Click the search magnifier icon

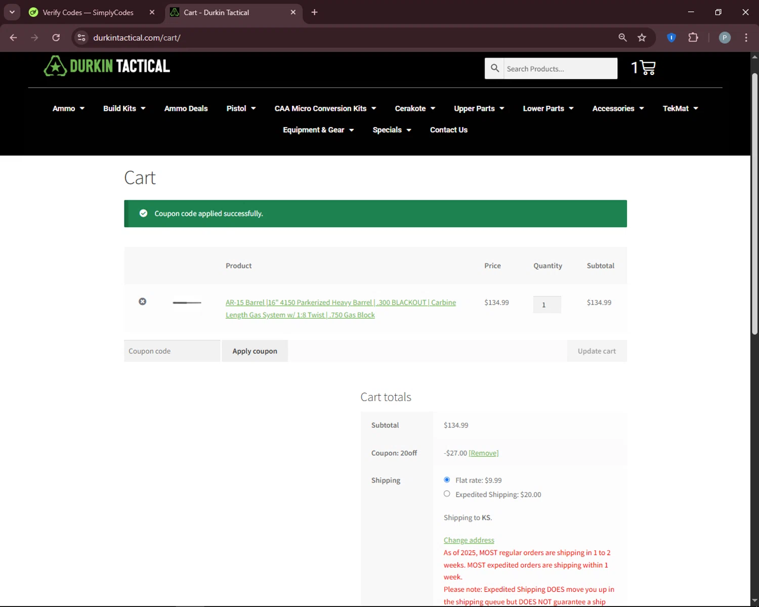(x=495, y=68)
